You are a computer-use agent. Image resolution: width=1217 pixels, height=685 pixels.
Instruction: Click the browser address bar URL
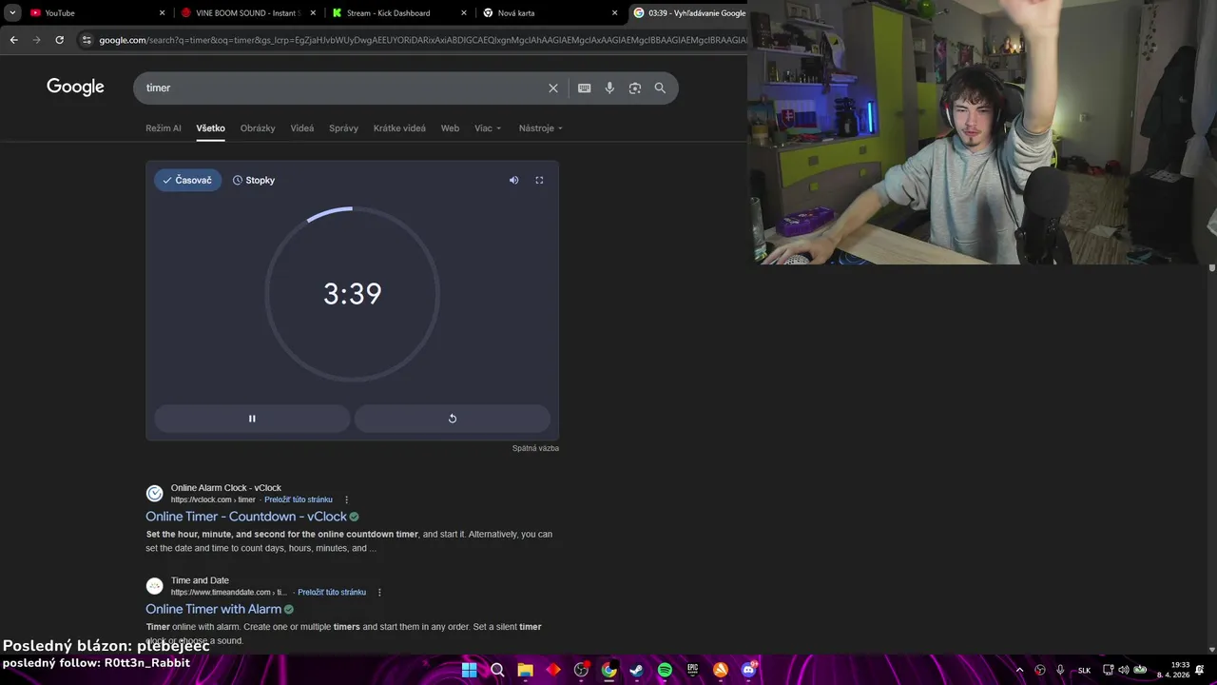click(422, 40)
